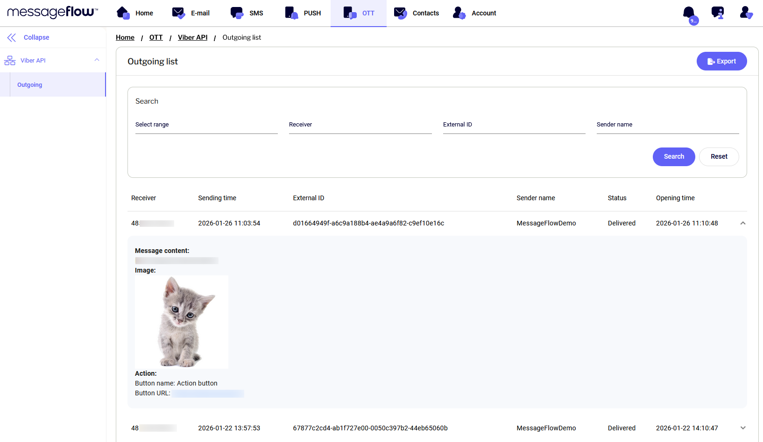Viewport: 763px width, 442px height.
Task: Click the Viber API sidebar network icon
Action: [10, 61]
